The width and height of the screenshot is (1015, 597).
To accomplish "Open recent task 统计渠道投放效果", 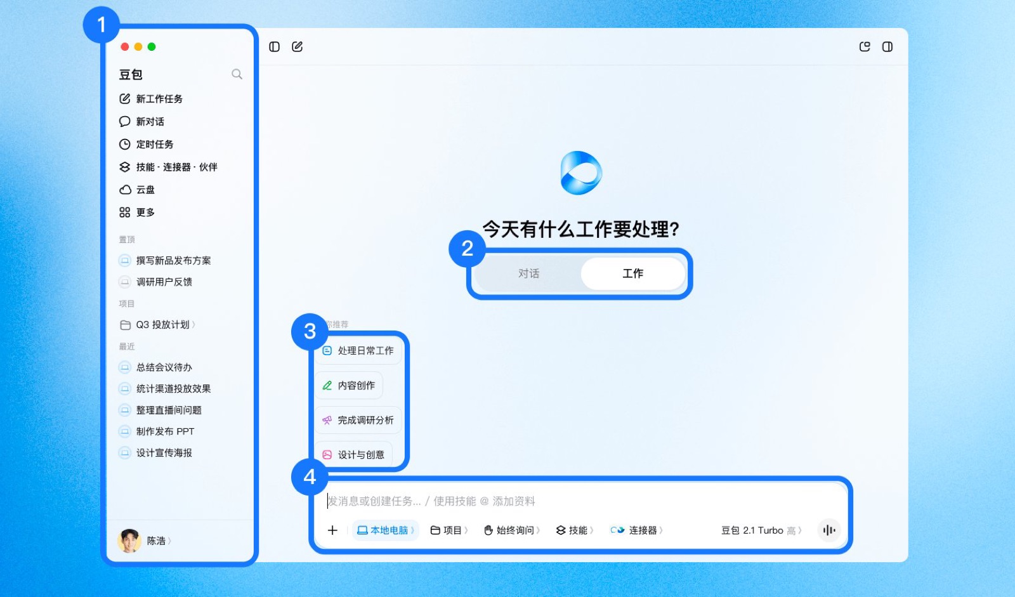I will click(165, 389).
